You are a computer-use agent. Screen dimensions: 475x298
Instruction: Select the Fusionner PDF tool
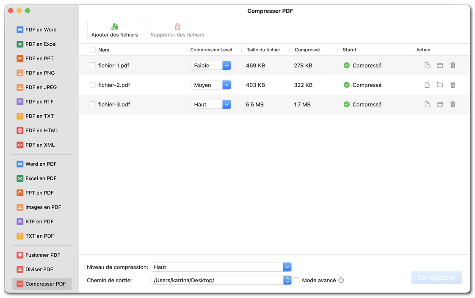click(39, 255)
